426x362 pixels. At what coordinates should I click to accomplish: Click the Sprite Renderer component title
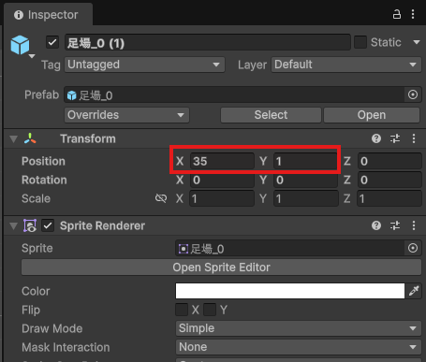pos(102,225)
